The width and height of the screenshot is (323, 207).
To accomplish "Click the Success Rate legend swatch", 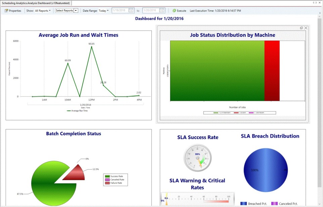I will 107,176.
